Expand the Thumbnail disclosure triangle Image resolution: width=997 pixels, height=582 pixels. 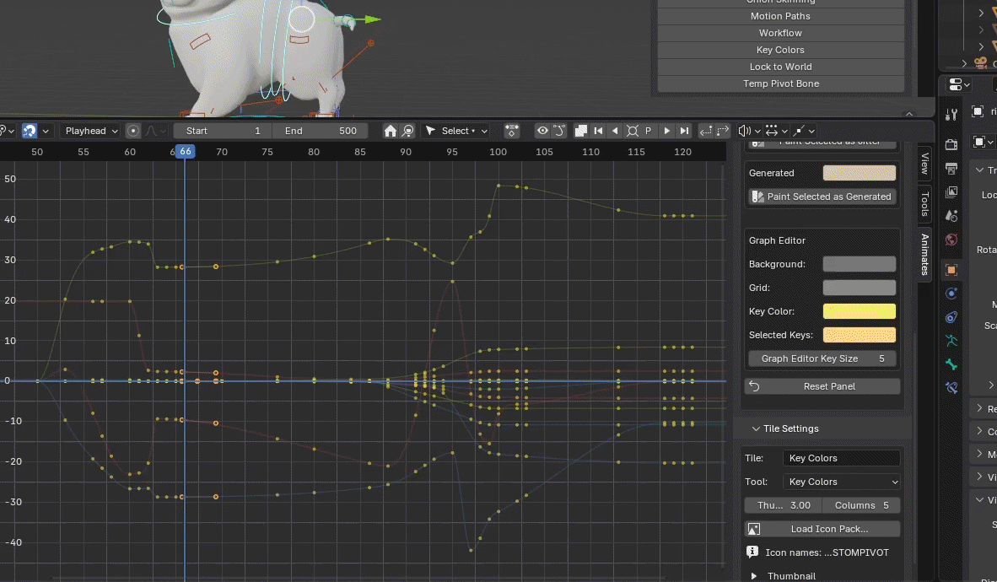point(754,576)
